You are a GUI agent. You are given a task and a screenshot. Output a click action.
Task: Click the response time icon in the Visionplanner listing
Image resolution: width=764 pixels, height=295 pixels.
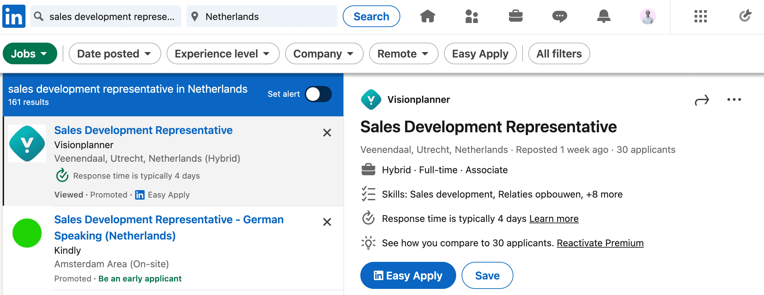pos(62,175)
